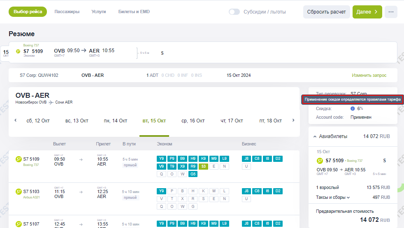Screen dimensions: 404x228
Task: Choose fare class G5 on S7 5109
Action: point(193,174)
